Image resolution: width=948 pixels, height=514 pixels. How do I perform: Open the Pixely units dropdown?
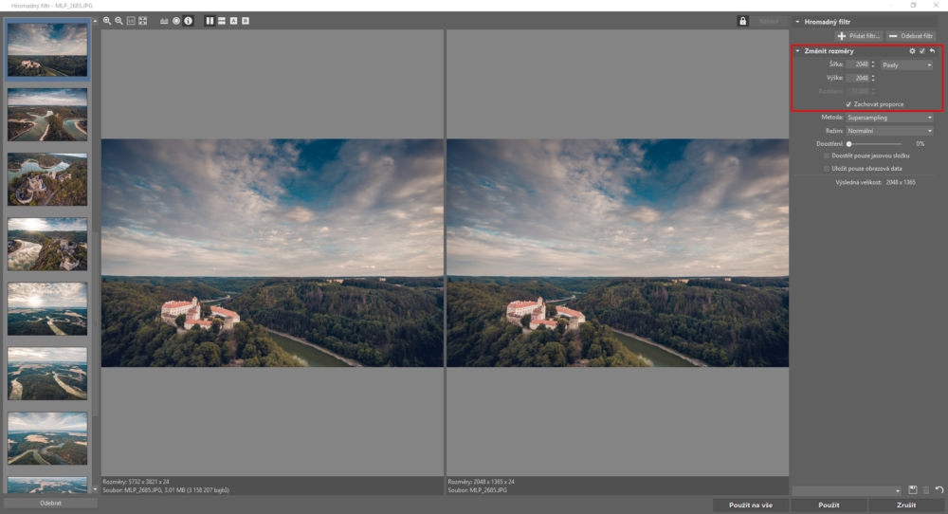pos(907,64)
